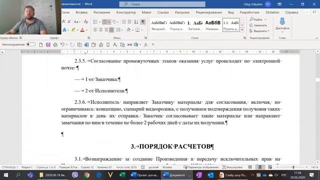Open line spacing options
Viewport: 320px width, 180px height.
pyautogui.click(x=119, y=30)
